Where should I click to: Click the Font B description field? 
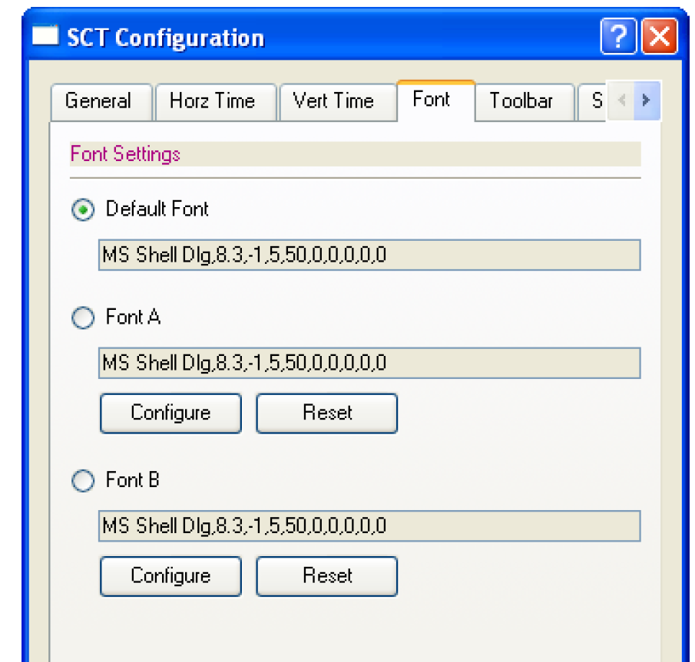369,526
